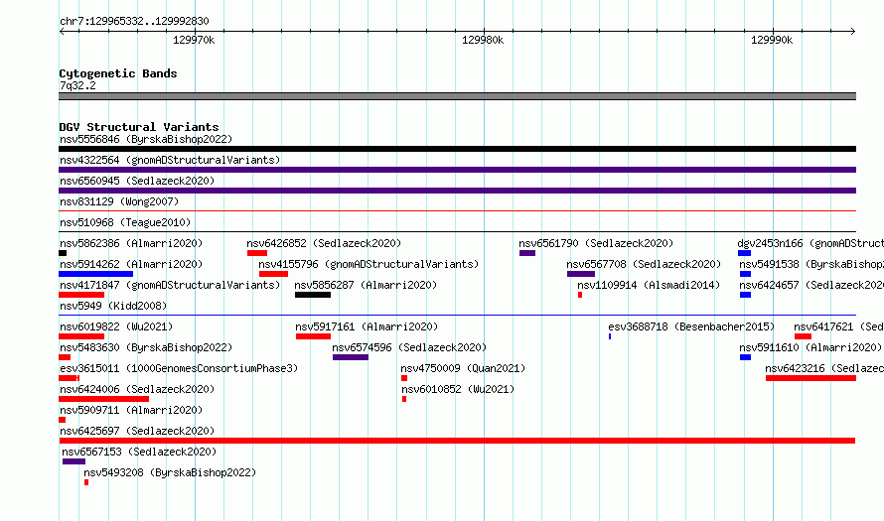The height and width of the screenshot is (521, 884).
Task: Click the 129970k ruler position label
Action: point(194,40)
